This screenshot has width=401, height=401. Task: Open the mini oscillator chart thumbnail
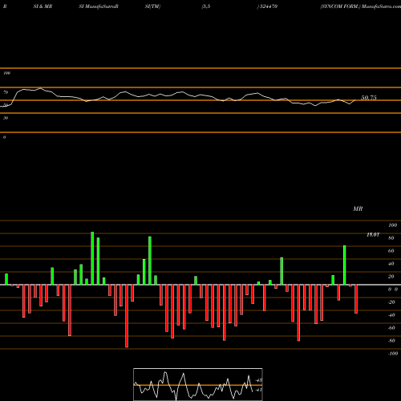click(x=198, y=384)
